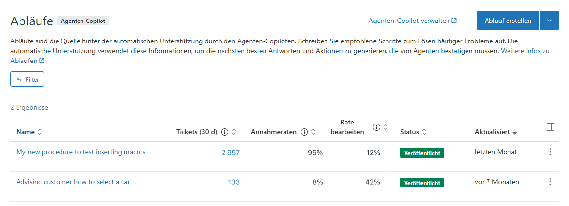This screenshot has width=569, height=206.
Task: Open options menu for car advising row
Action: [550, 182]
